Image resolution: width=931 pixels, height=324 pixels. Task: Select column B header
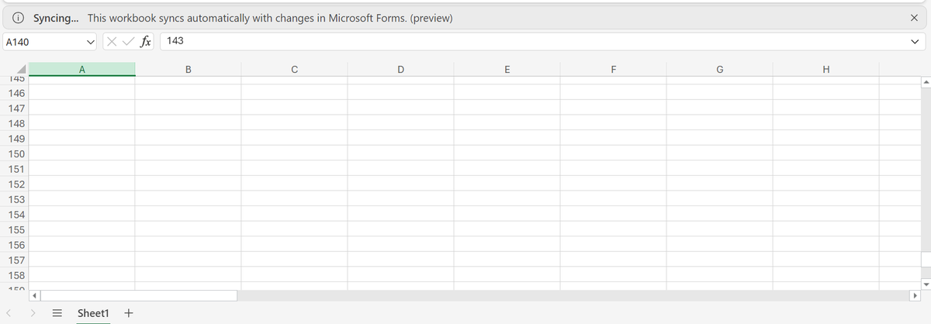(188, 69)
